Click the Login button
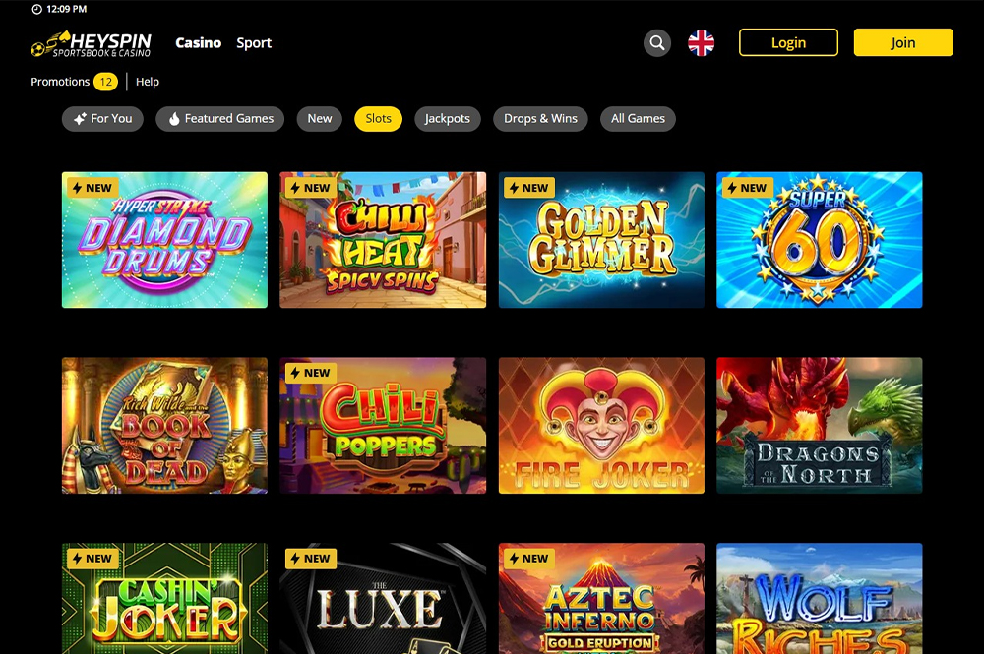 click(788, 42)
